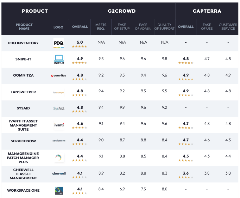Click SysAid G2Crowd star rating
Screen dimensions: 240x198
click(79, 111)
